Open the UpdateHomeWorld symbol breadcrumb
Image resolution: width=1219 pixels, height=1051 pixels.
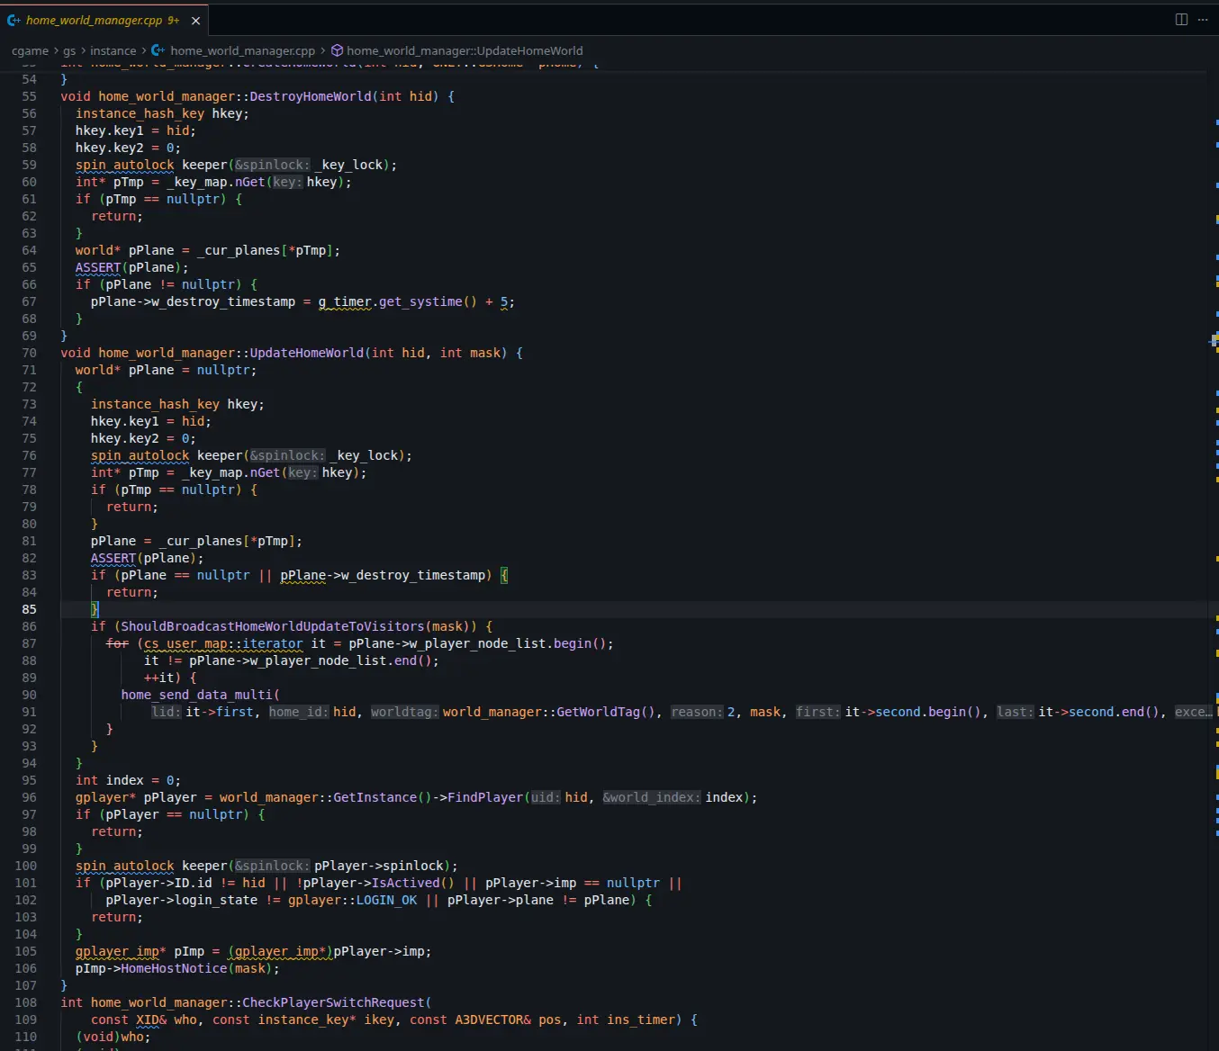pos(465,51)
